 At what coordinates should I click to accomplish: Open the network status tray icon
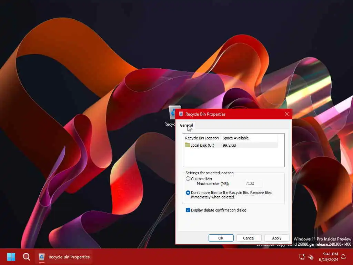point(302,257)
